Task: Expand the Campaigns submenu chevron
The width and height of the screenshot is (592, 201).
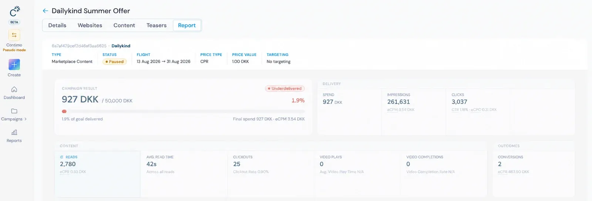Action: coord(26,119)
